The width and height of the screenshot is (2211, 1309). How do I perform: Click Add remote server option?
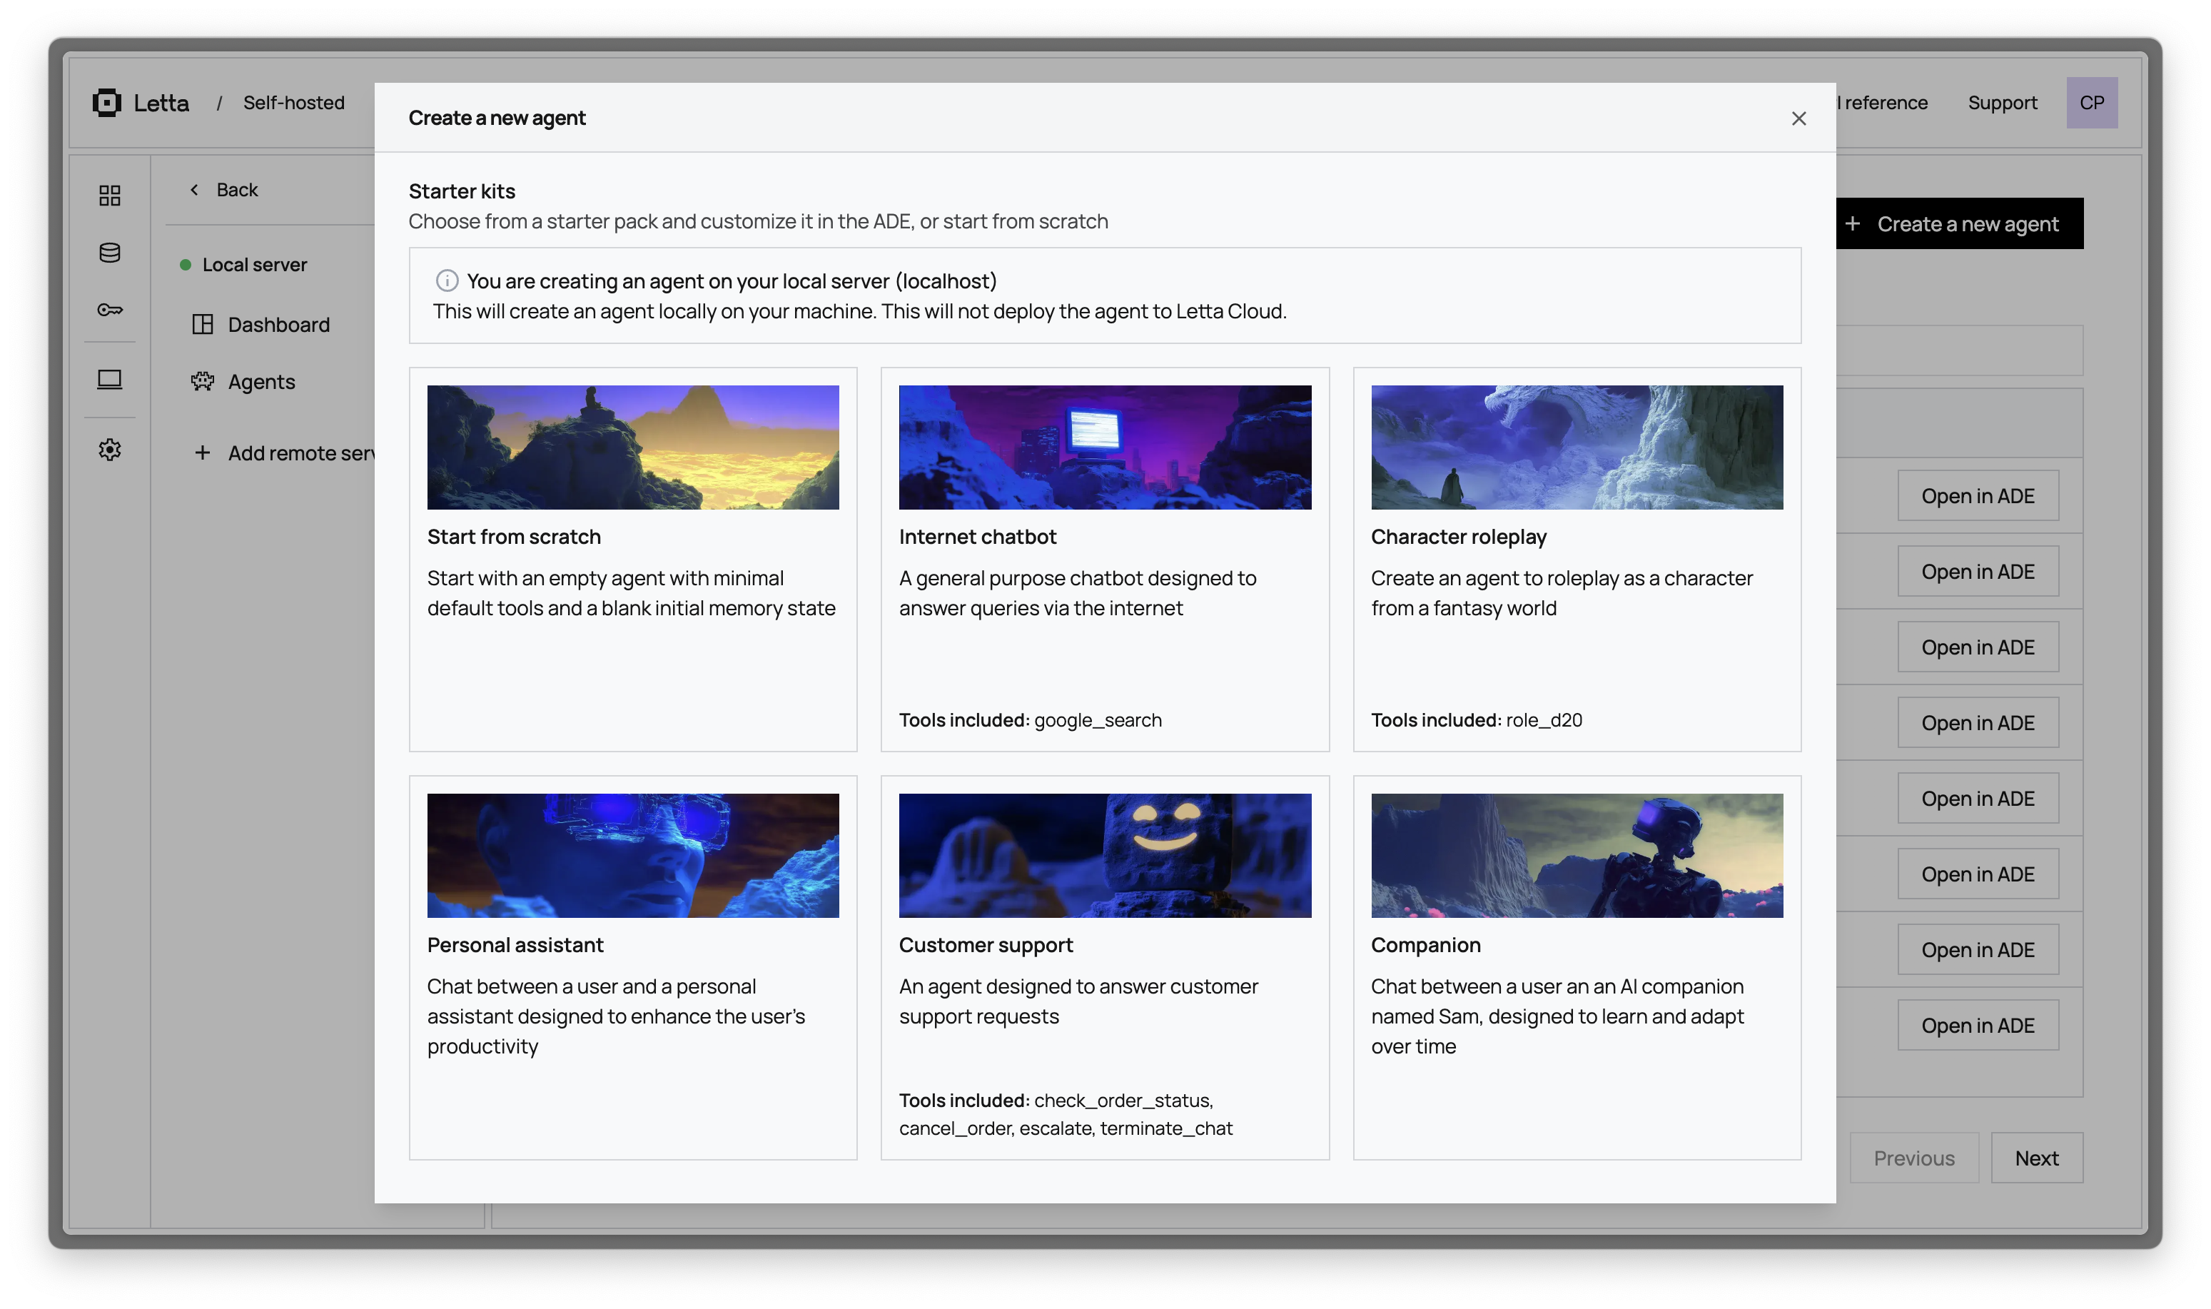coord(300,453)
